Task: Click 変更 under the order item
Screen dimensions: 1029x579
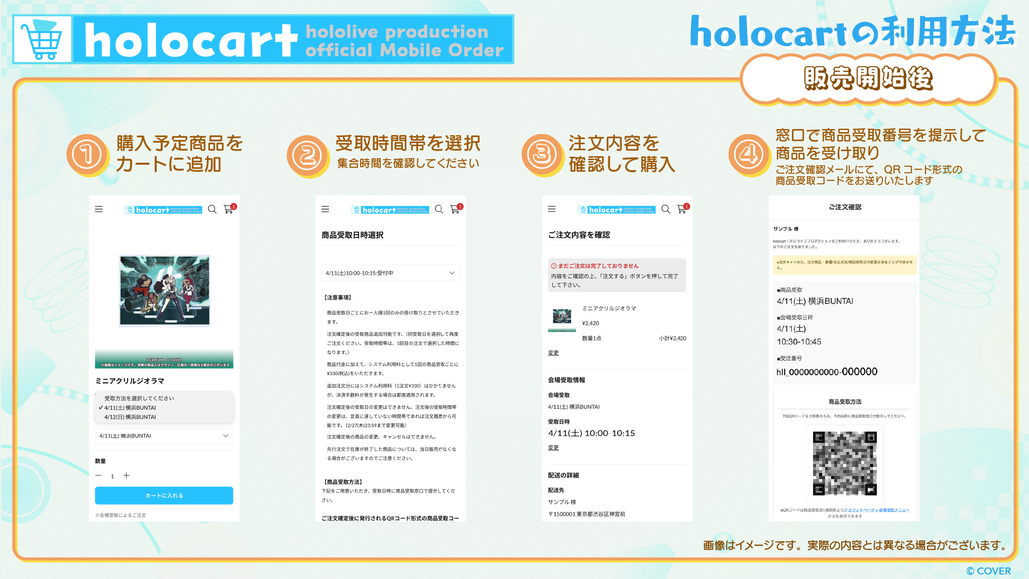Action: pyautogui.click(x=553, y=353)
